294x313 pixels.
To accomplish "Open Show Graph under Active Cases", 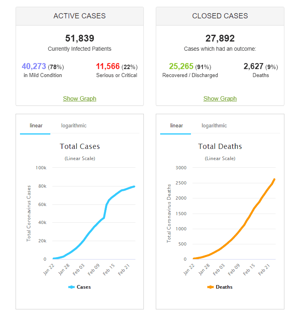I will [79, 99].
